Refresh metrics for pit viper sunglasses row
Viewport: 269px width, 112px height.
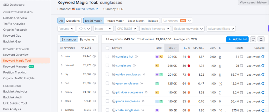pos(263,92)
